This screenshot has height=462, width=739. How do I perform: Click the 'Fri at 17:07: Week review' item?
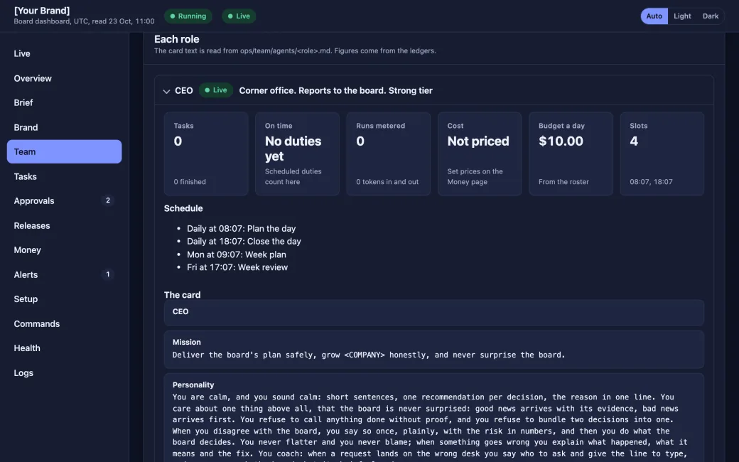pos(237,267)
